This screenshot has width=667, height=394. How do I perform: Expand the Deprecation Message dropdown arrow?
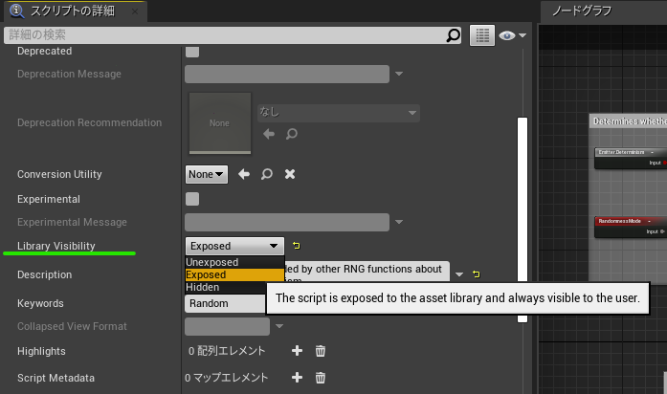(399, 74)
